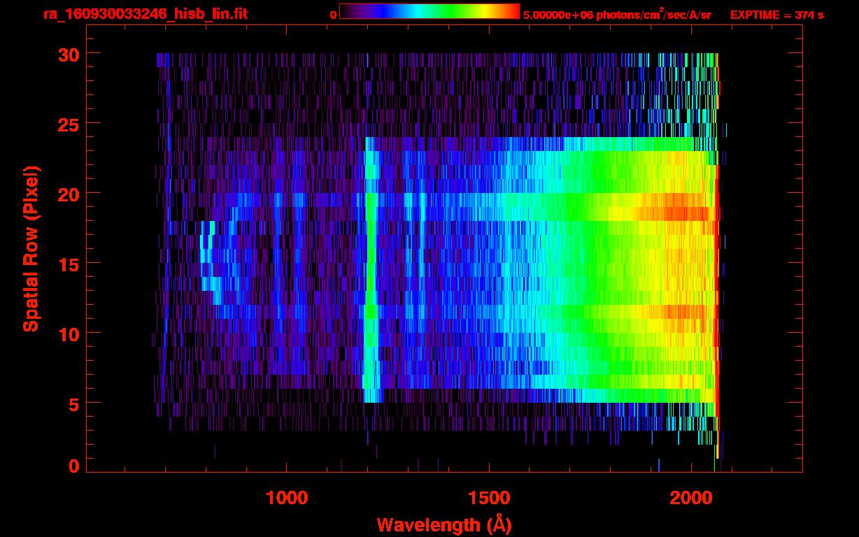Screen dimensions: 859x537
Task: Click the Spatial Row (Pixel) axis title
Action: (x=31, y=249)
